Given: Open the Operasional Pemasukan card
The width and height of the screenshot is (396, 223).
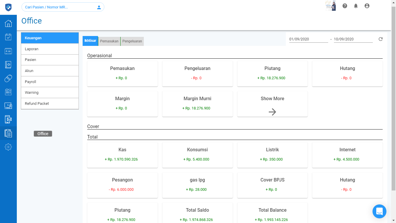Looking at the screenshot, I should (x=122, y=74).
